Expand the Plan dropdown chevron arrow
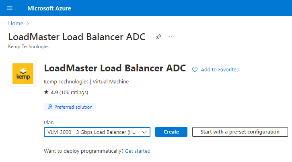 [x=144, y=132]
